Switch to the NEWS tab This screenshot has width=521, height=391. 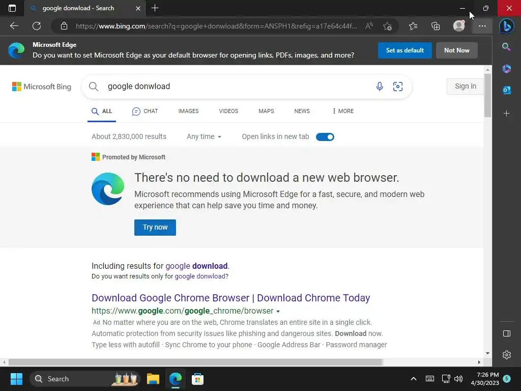(x=302, y=111)
